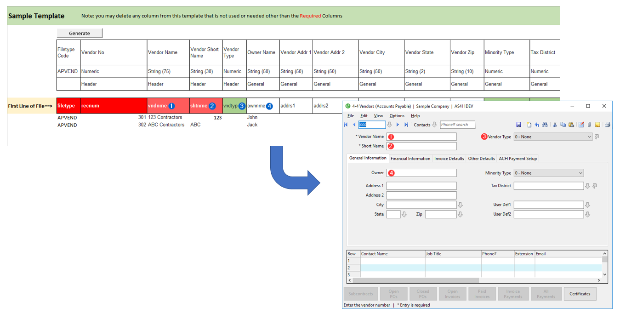Open the City lookup arrow
620x314 pixels.
click(460, 205)
